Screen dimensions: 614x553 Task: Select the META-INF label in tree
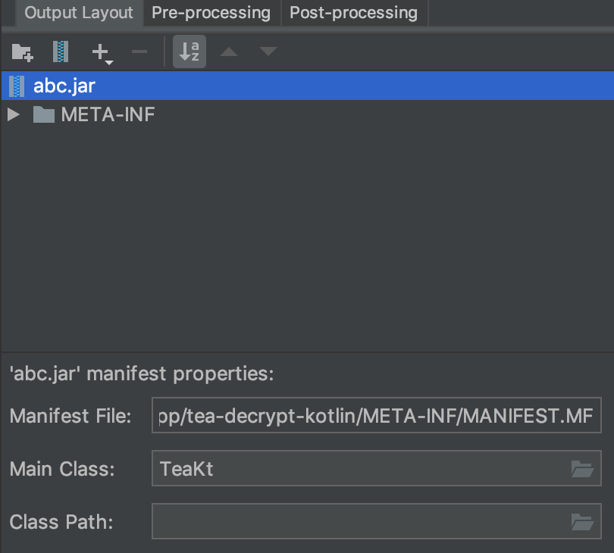pos(108,115)
